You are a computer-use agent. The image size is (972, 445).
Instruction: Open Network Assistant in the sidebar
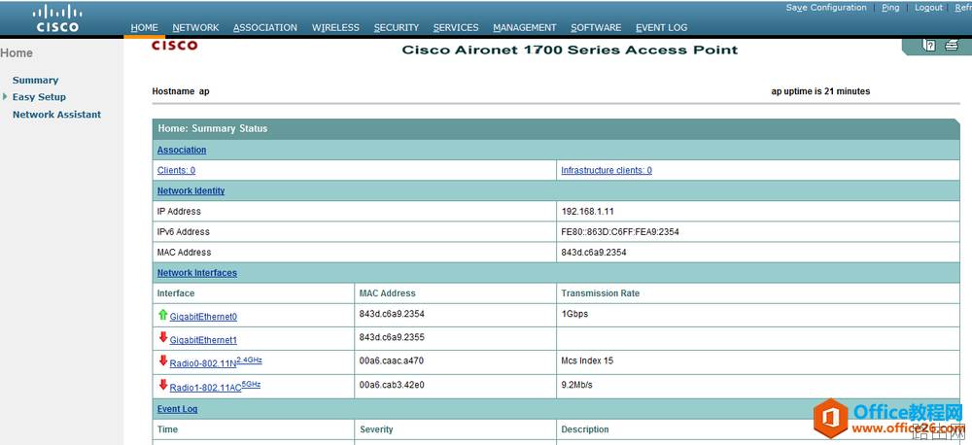56,114
